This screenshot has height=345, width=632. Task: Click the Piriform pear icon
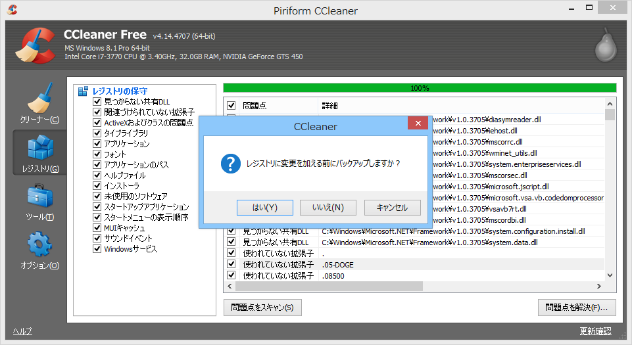(606, 45)
